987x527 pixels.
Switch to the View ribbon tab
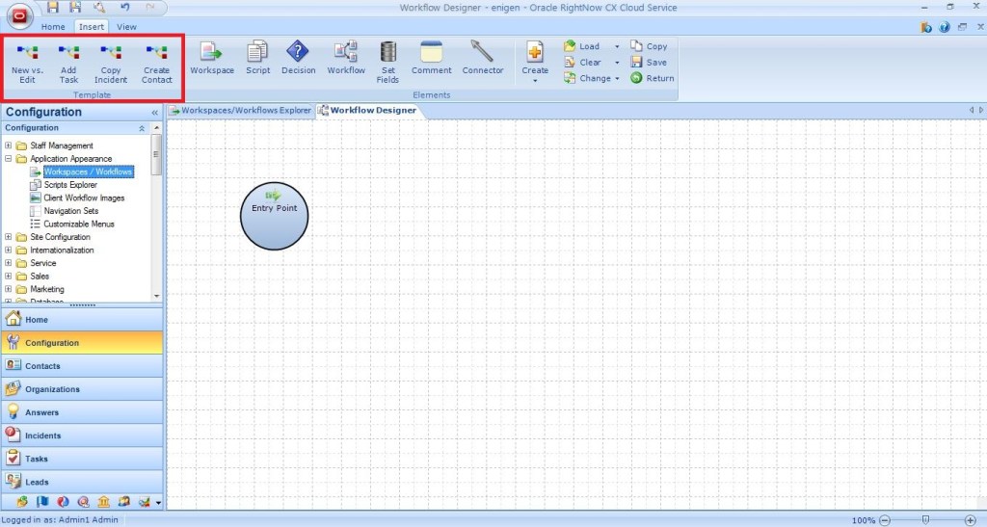(x=126, y=27)
